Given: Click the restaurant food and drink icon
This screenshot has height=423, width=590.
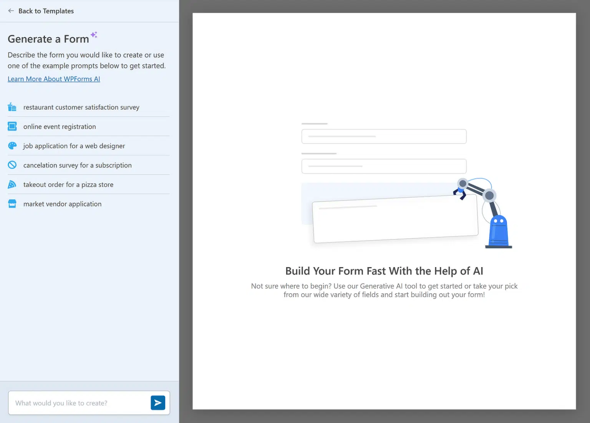Looking at the screenshot, I should (12, 107).
